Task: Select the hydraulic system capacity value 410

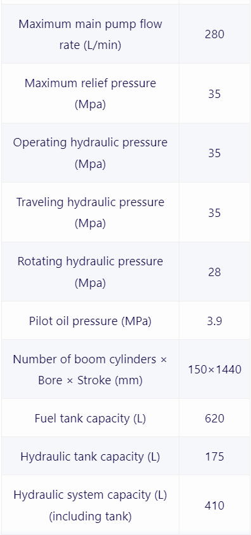Action: (x=215, y=506)
